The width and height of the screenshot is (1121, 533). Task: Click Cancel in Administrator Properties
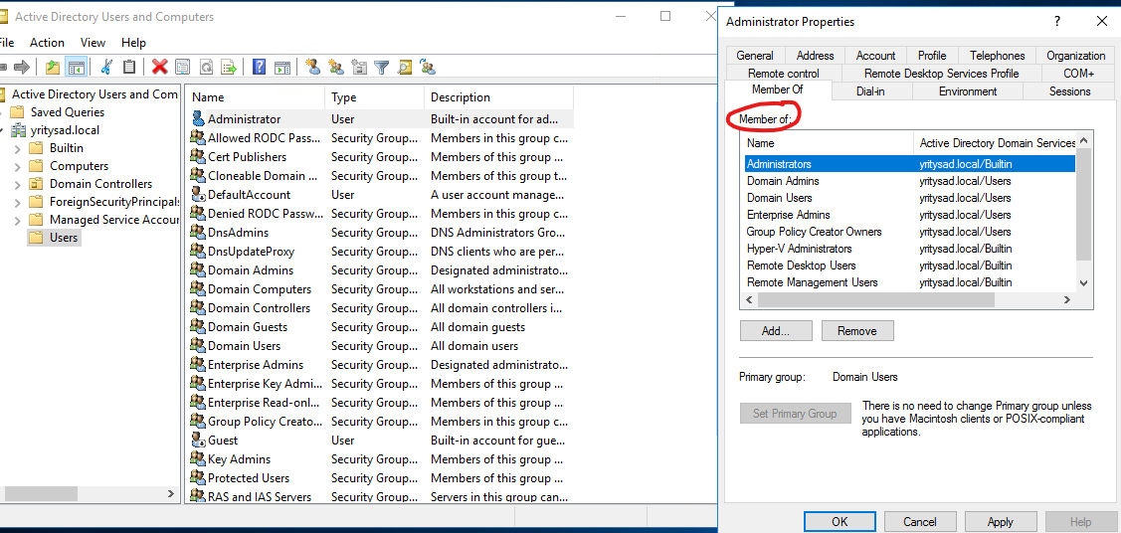click(x=919, y=522)
